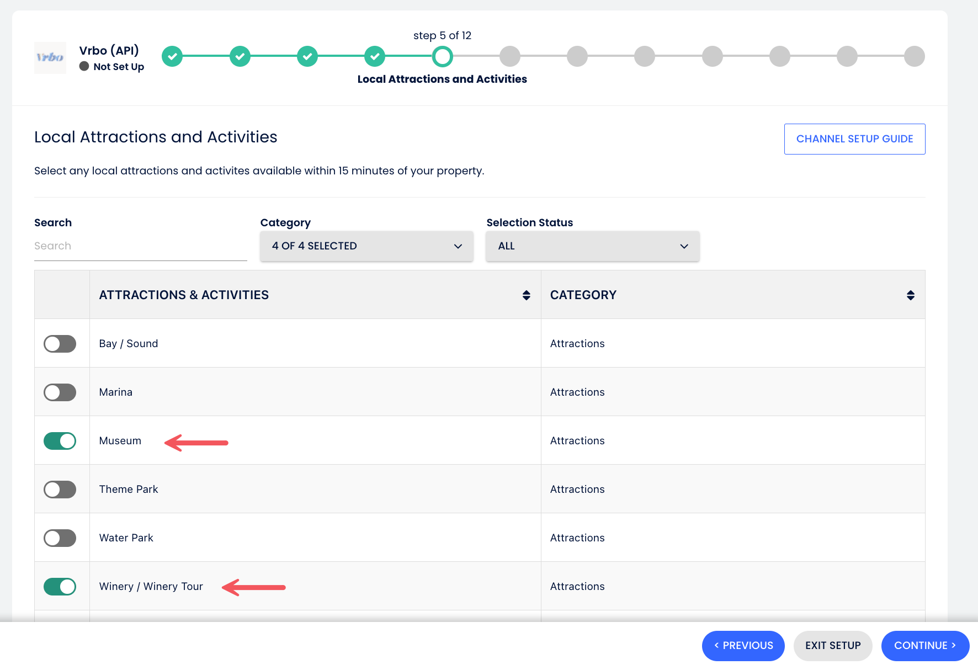Go to the second completed step circle
978x670 pixels.
(240, 56)
